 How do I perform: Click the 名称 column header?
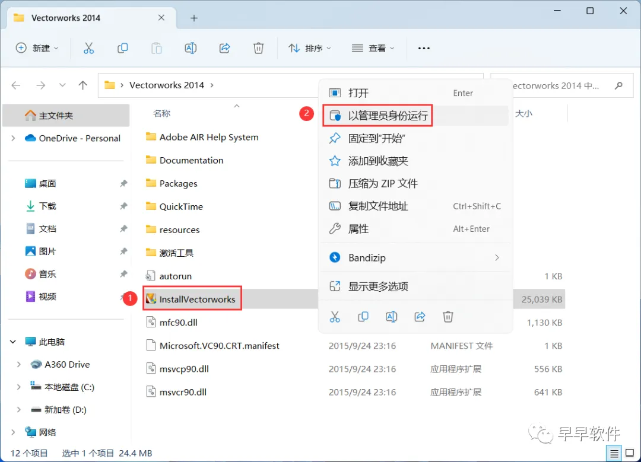pyautogui.click(x=161, y=113)
